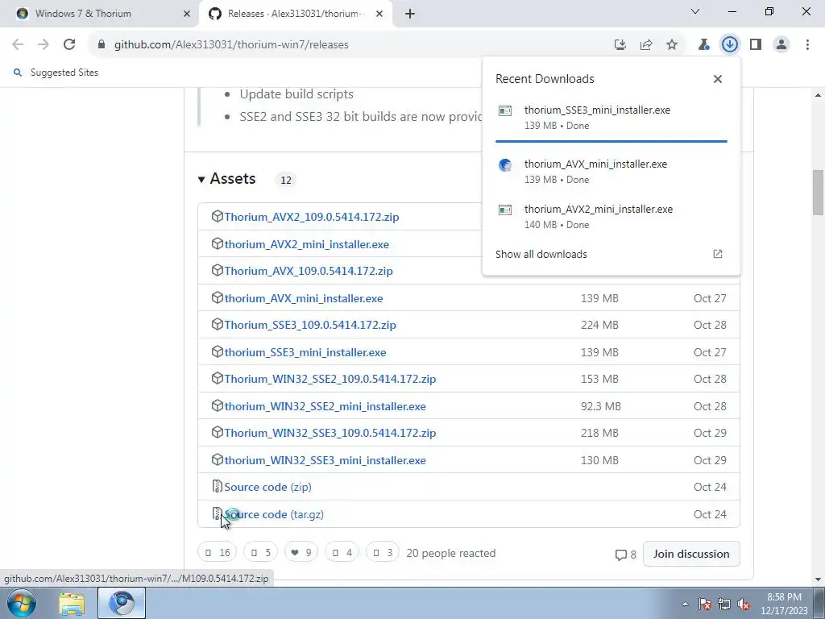The height and width of the screenshot is (619, 825).
Task: Collapse the Assets section
Action: (226, 179)
